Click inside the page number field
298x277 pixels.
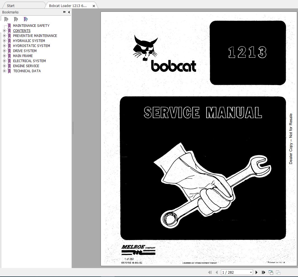click(232, 272)
